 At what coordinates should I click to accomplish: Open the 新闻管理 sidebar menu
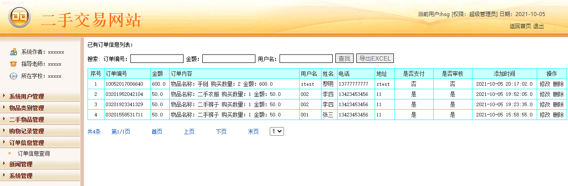click(x=21, y=164)
